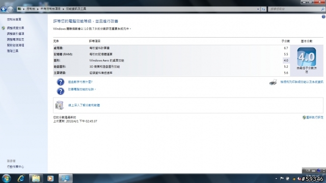Select the 處理器 row label
Screen dimensions: 326x183
[58, 48]
